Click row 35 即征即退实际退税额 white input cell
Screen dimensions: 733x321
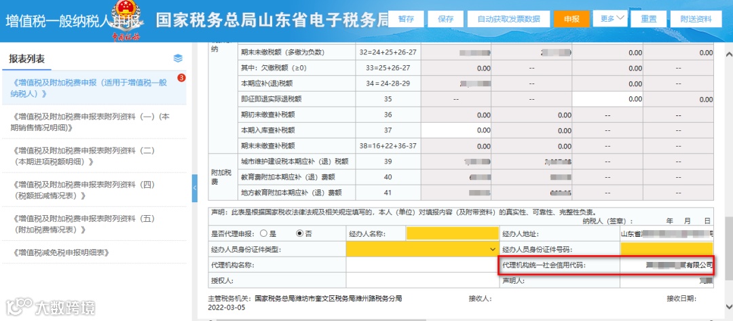[607, 100]
